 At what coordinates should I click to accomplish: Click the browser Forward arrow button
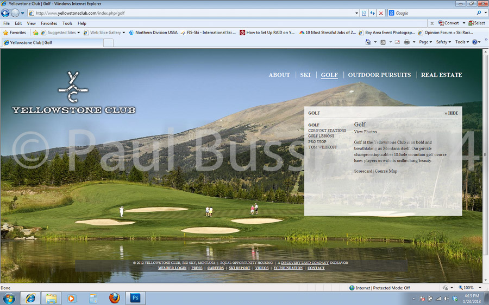click(x=15, y=13)
